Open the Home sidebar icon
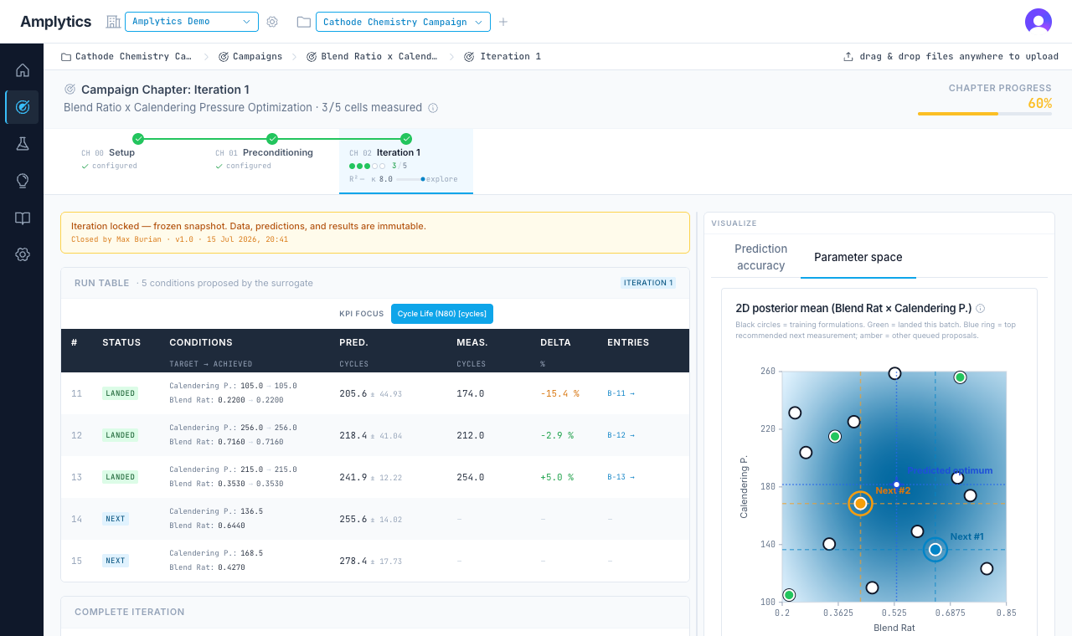1072x636 pixels. click(x=23, y=70)
